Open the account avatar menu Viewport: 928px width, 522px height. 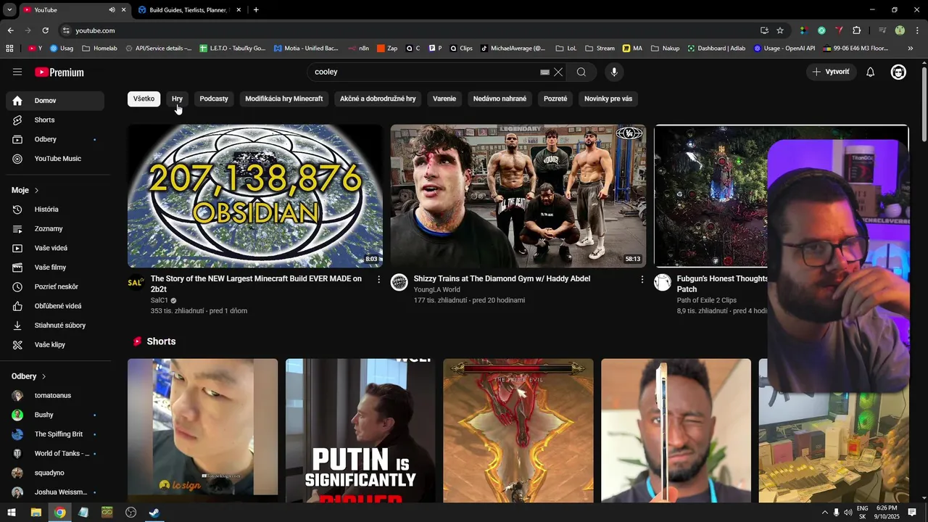(x=898, y=72)
